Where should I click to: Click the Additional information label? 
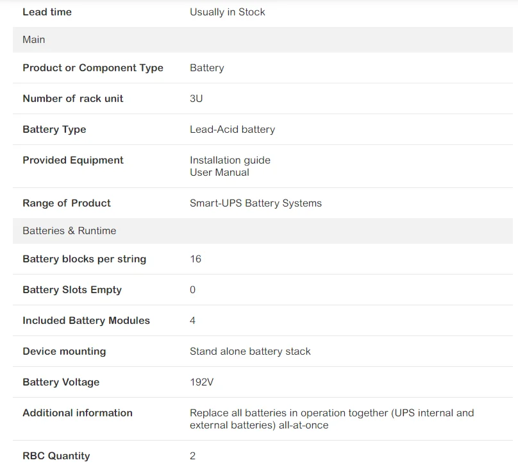pos(78,413)
